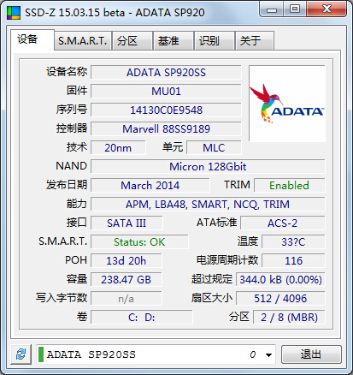Click the volumes field C: D:
Screen dimensions: 353x375
[142, 318]
